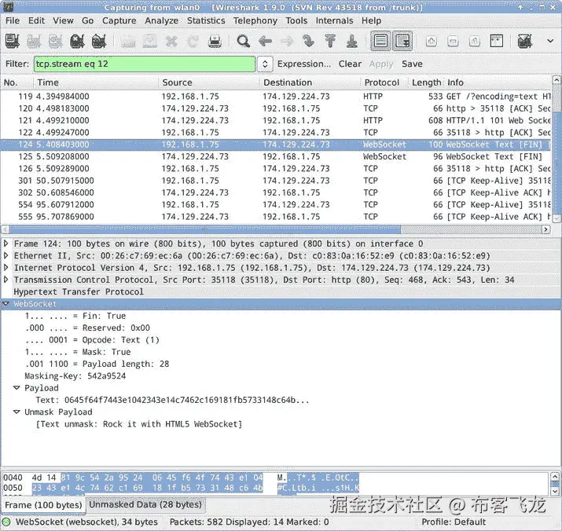Toggle auto scroll in live capture
This screenshot has width=562, height=531.
pos(402,41)
